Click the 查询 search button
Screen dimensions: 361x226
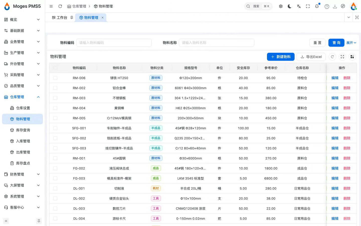coord(336,43)
